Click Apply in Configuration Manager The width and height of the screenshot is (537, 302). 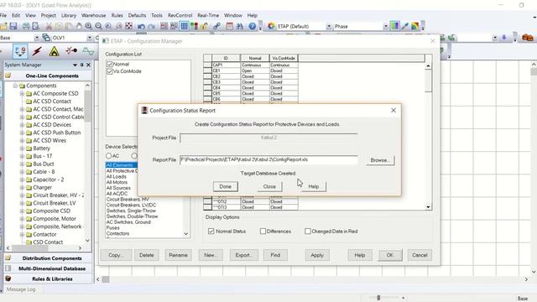pyautogui.click(x=317, y=255)
